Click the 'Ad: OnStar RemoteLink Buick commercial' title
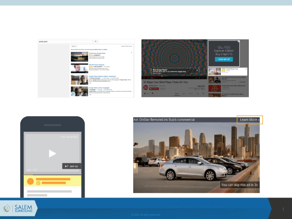This screenshot has width=292, height=219. click(164, 120)
